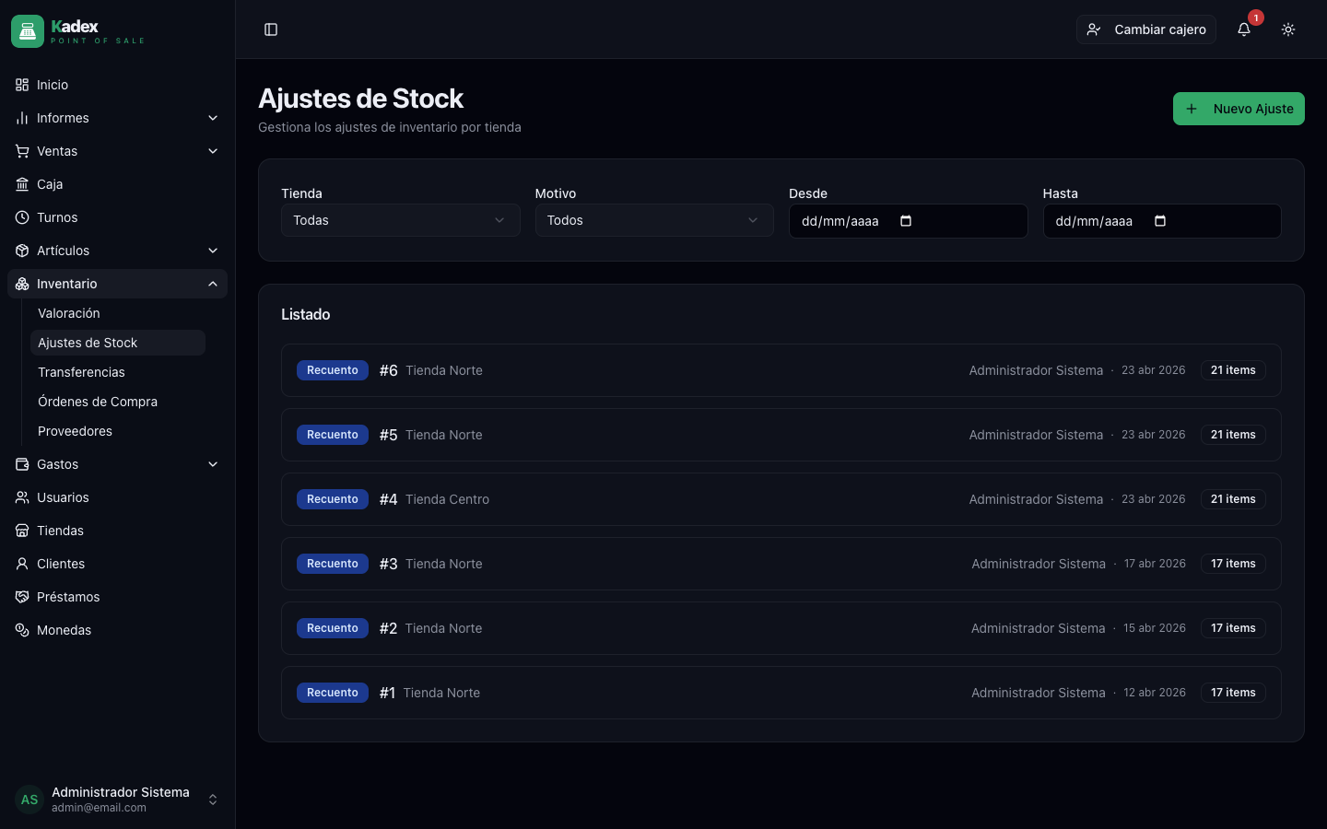Click the Tiendas store icon
This screenshot has height=829, width=1327.
point(21,531)
